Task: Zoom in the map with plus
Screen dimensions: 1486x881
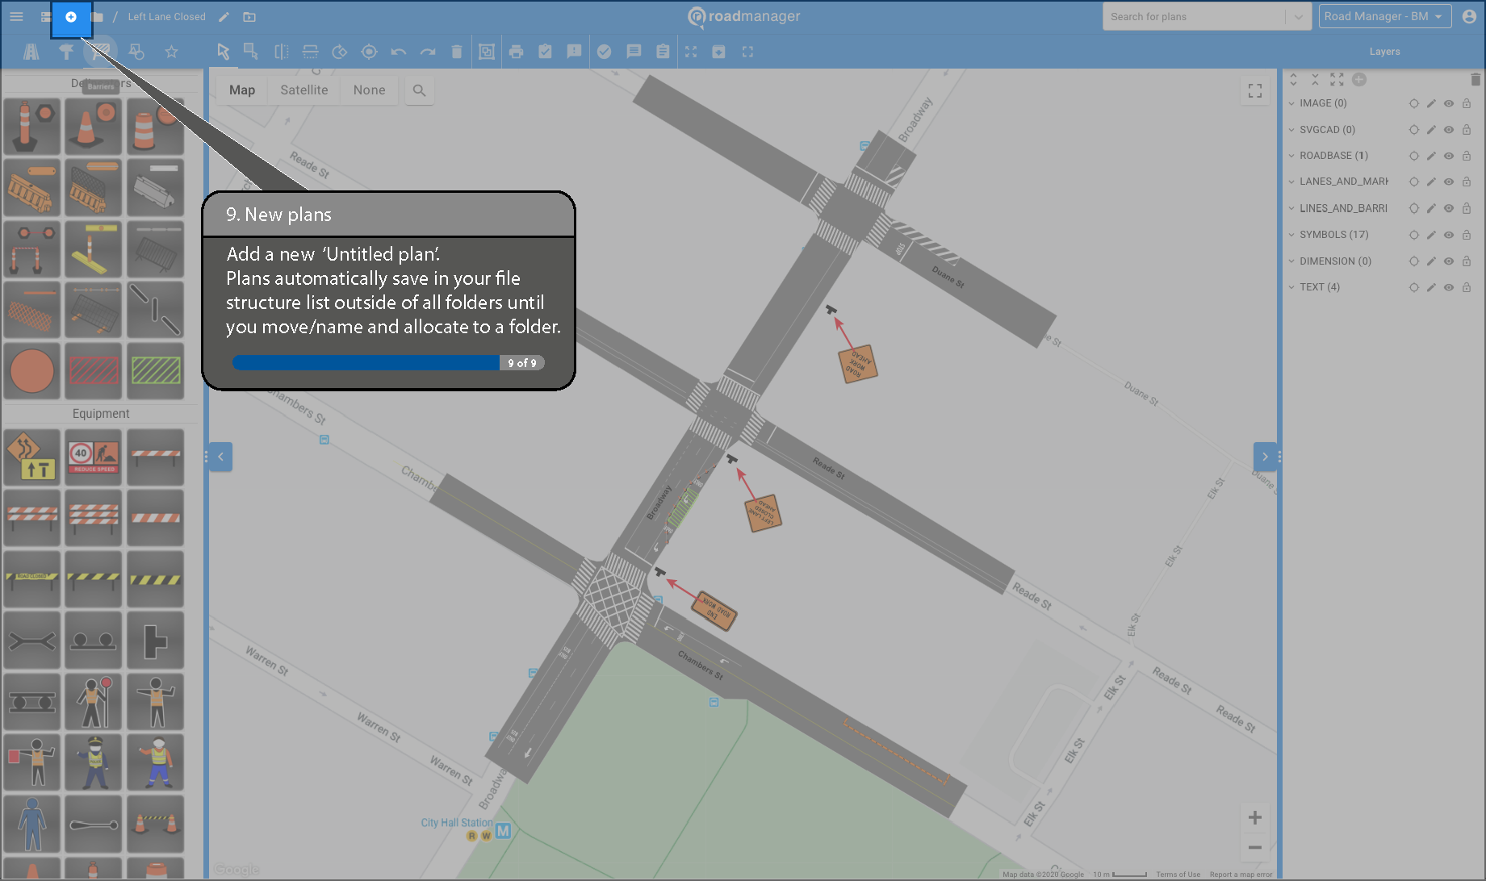Action: coord(1255,818)
